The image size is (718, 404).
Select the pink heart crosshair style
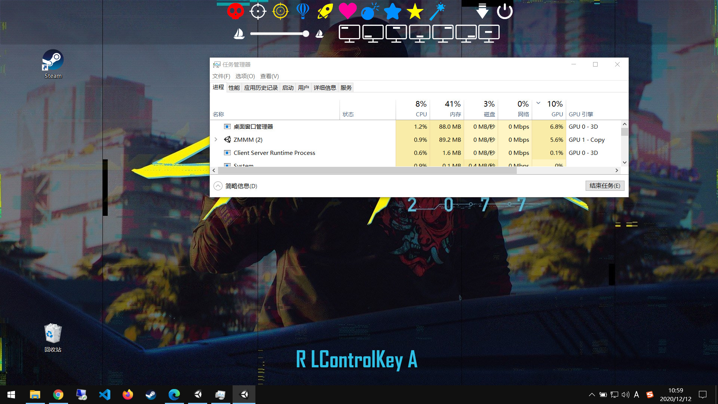pyautogui.click(x=348, y=11)
